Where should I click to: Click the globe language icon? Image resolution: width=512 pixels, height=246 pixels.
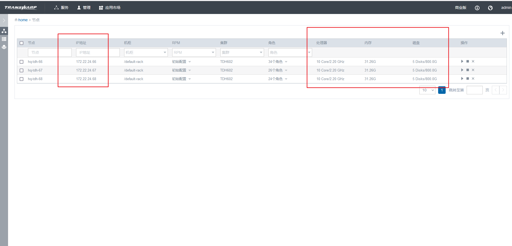pyautogui.click(x=490, y=8)
